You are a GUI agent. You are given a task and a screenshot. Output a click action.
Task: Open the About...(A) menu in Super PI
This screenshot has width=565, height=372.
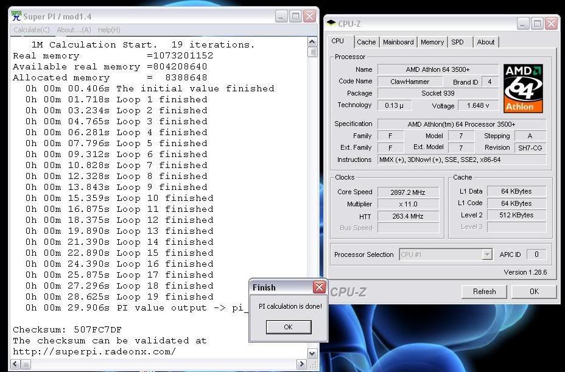(74, 30)
